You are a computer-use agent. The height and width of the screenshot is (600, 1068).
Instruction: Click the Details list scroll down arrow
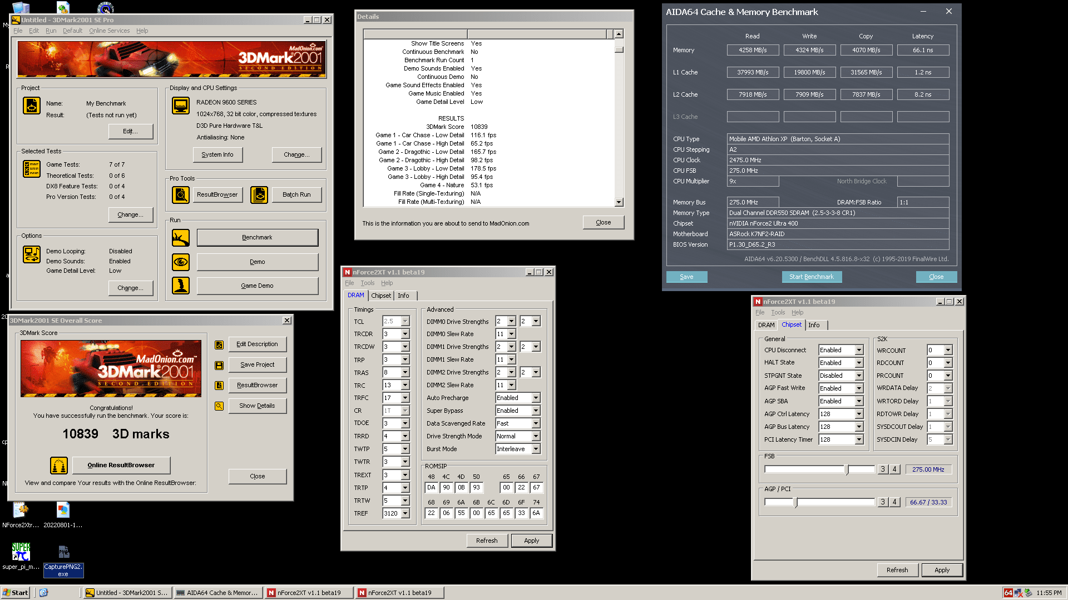pos(619,202)
